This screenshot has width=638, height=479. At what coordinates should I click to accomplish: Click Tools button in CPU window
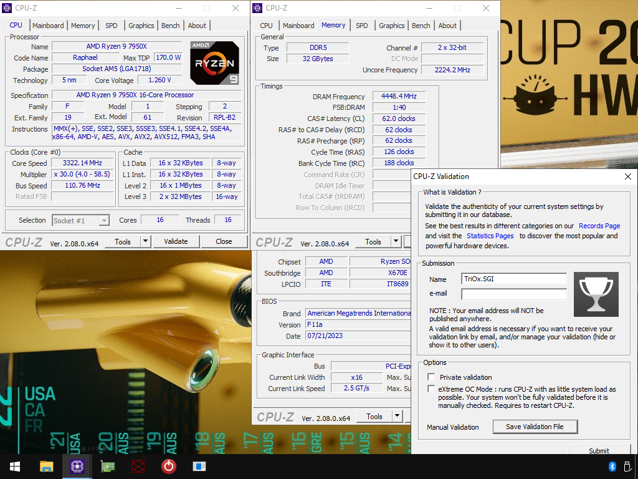(123, 241)
